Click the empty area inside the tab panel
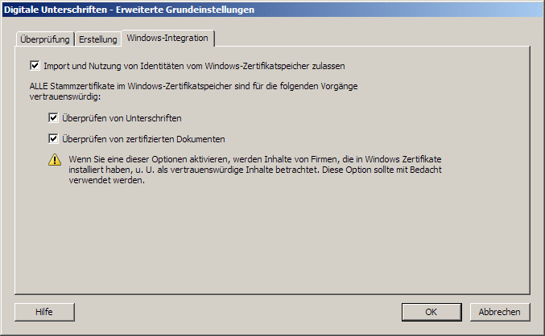The height and width of the screenshot is (336, 545). coord(272,240)
